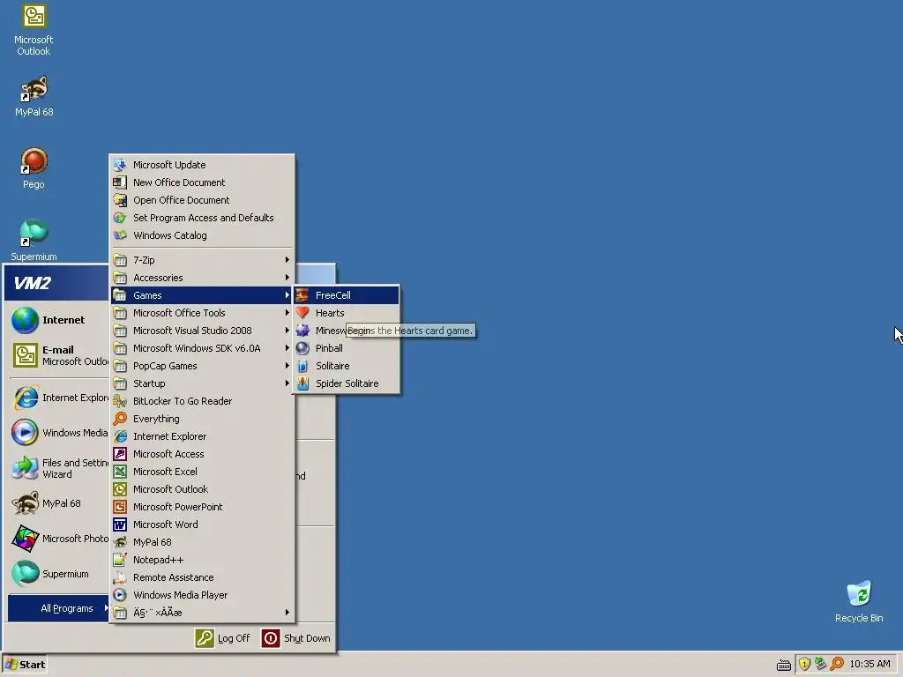Launch Microsoft Word

202,525
